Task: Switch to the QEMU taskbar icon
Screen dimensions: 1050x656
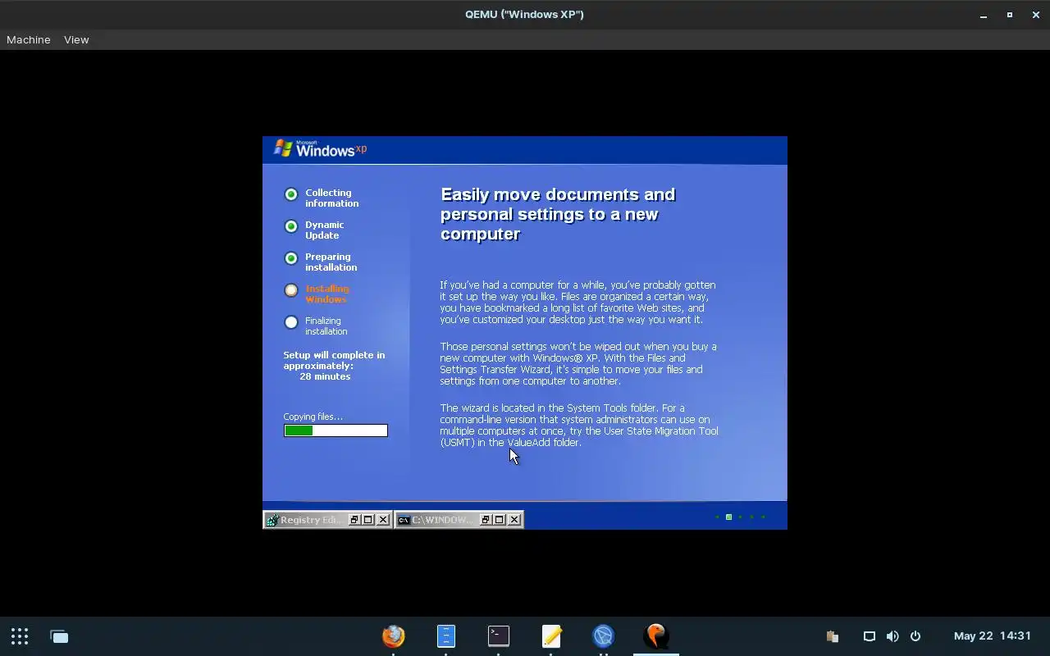Action: pos(656,636)
